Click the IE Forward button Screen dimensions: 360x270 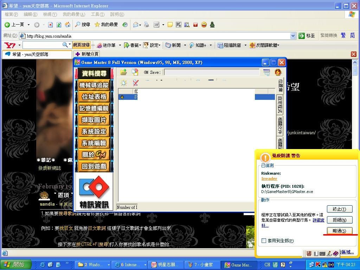coord(37,25)
